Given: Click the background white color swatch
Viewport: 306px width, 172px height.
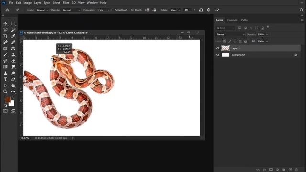Looking at the screenshot, I should (x=12, y=104).
